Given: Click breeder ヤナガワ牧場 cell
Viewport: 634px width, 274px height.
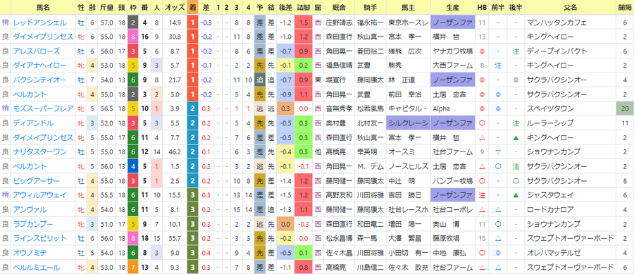Looking at the screenshot, I should [x=452, y=51].
